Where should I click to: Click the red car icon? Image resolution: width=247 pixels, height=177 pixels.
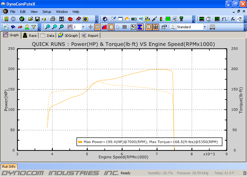pyautogui.click(x=20, y=27)
